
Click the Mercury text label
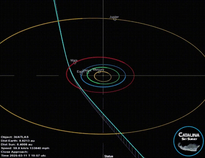pos(98,70)
